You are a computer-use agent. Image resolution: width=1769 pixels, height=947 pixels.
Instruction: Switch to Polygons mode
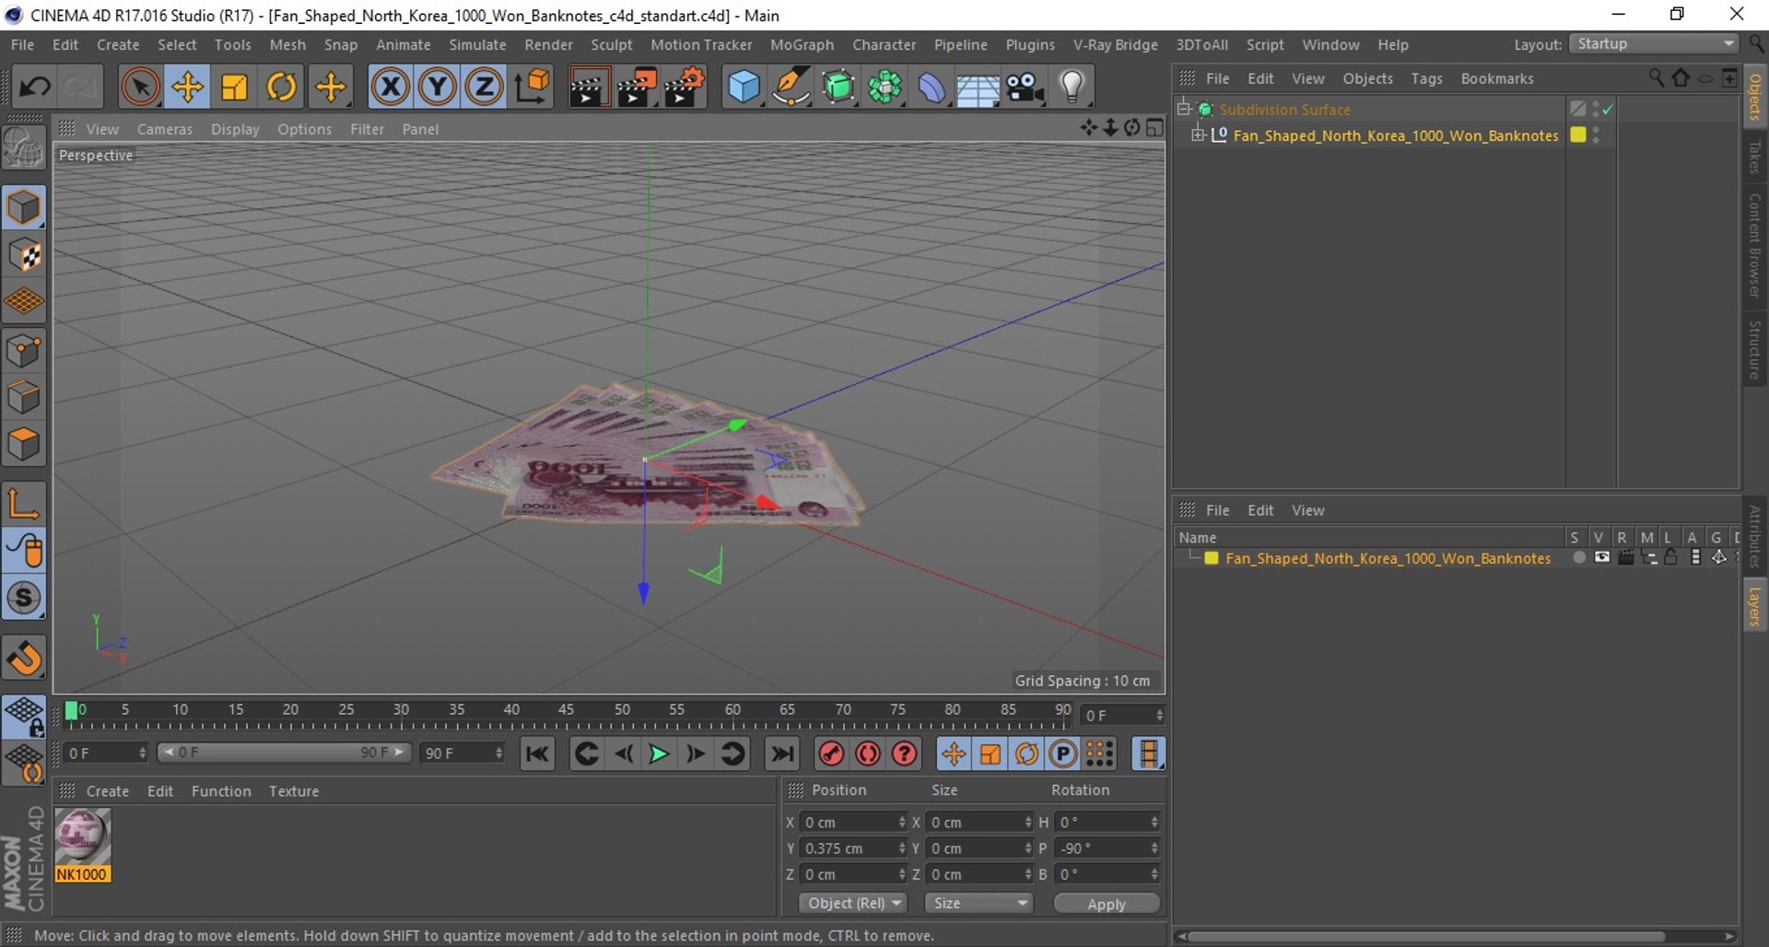(x=24, y=445)
